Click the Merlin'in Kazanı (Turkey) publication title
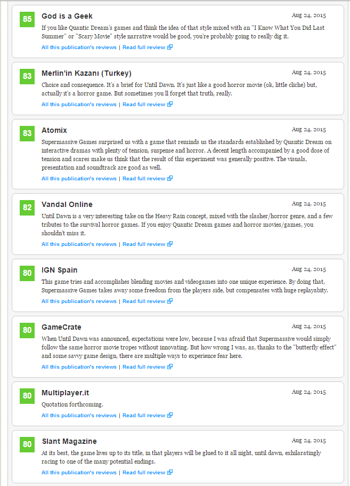The height and width of the screenshot is (486, 350). coord(86,74)
